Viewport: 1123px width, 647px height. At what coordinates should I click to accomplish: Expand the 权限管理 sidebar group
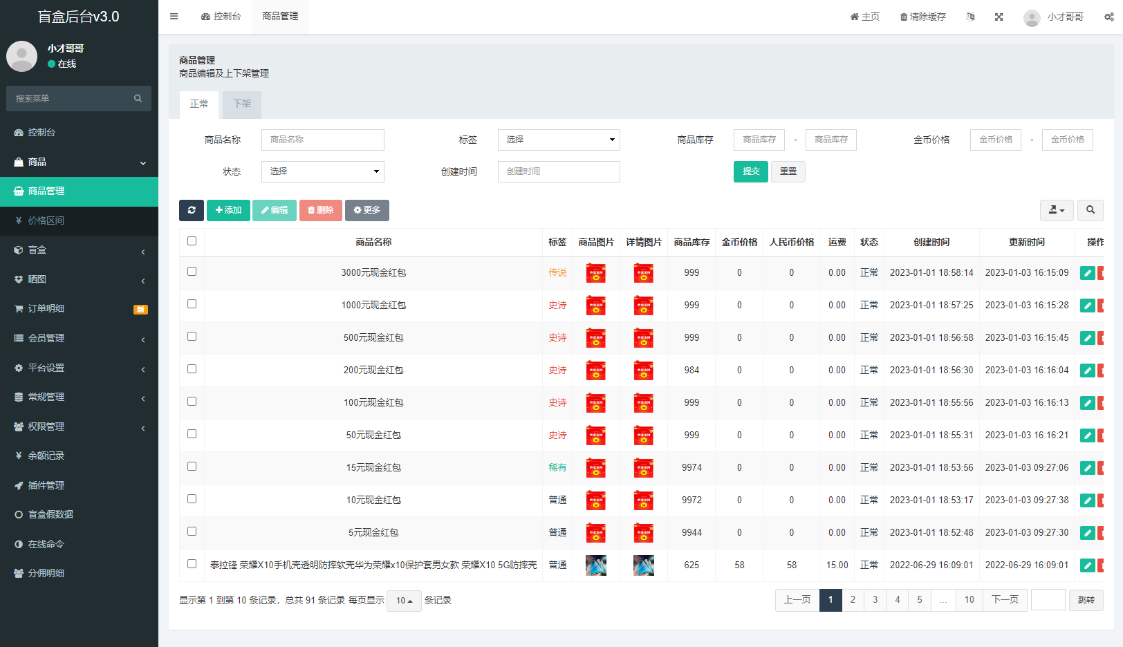coord(79,426)
